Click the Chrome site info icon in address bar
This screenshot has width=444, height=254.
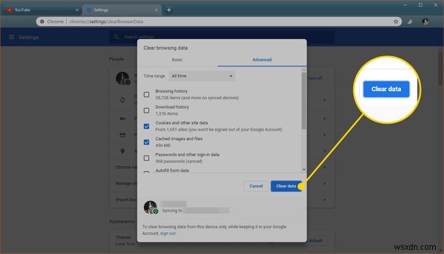42,22
